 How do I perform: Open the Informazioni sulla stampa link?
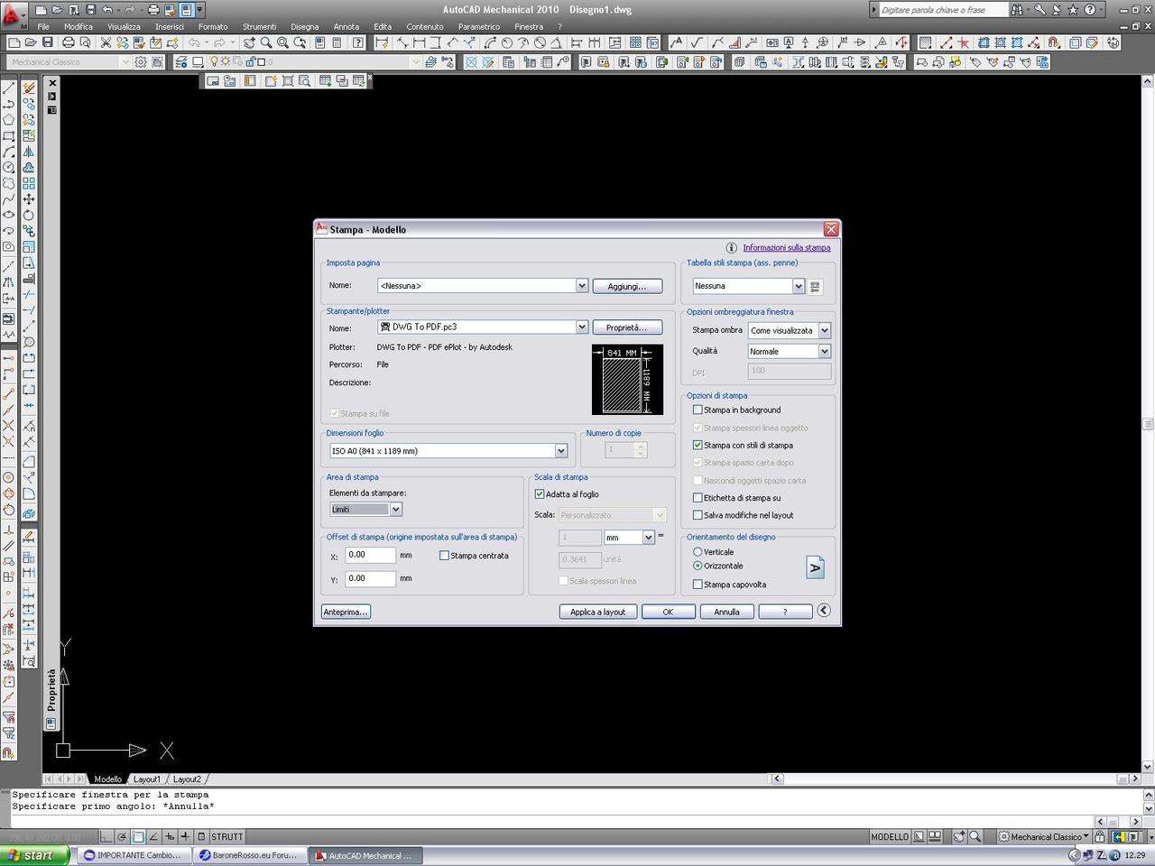coord(786,248)
